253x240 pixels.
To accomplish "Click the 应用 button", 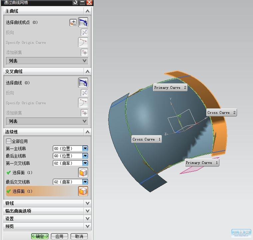I will tap(59, 236).
